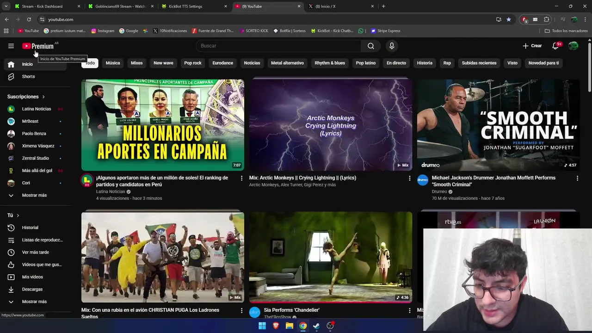Click the Crear button
The image size is (592, 333).
pyautogui.click(x=532, y=46)
